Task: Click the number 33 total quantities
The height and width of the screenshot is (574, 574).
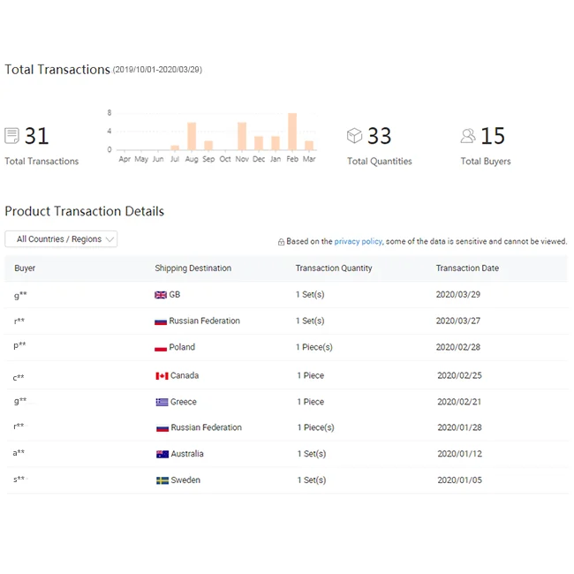Action: (379, 136)
